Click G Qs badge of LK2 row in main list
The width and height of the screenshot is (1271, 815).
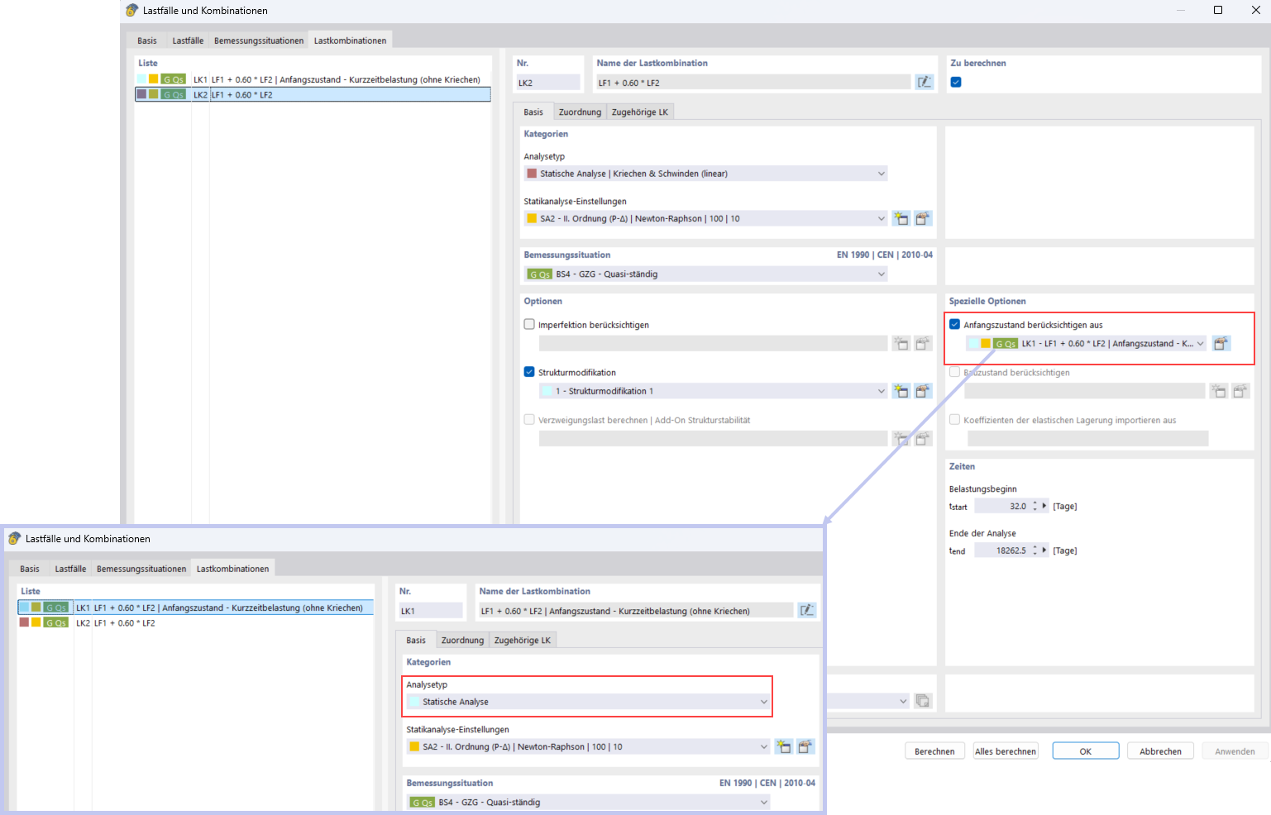(174, 95)
